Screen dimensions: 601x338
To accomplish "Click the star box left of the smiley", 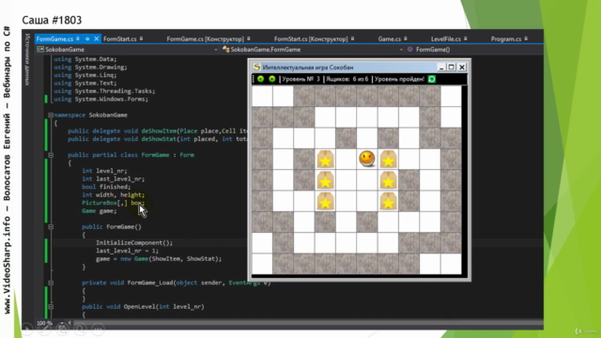I will [x=325, y=159].
